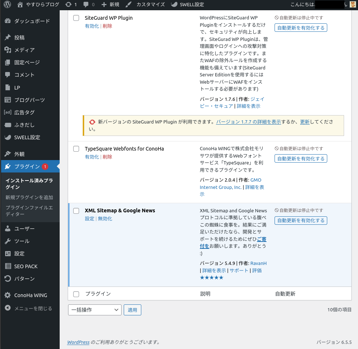The image size is (358, 349).
Task: Collapse the menu with メニューを閉じる
Action: pyautogui.click(x=33, y=308)
